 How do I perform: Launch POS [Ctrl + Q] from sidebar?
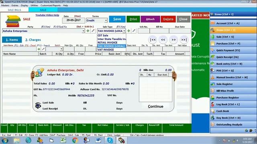[x=233, y=70]
